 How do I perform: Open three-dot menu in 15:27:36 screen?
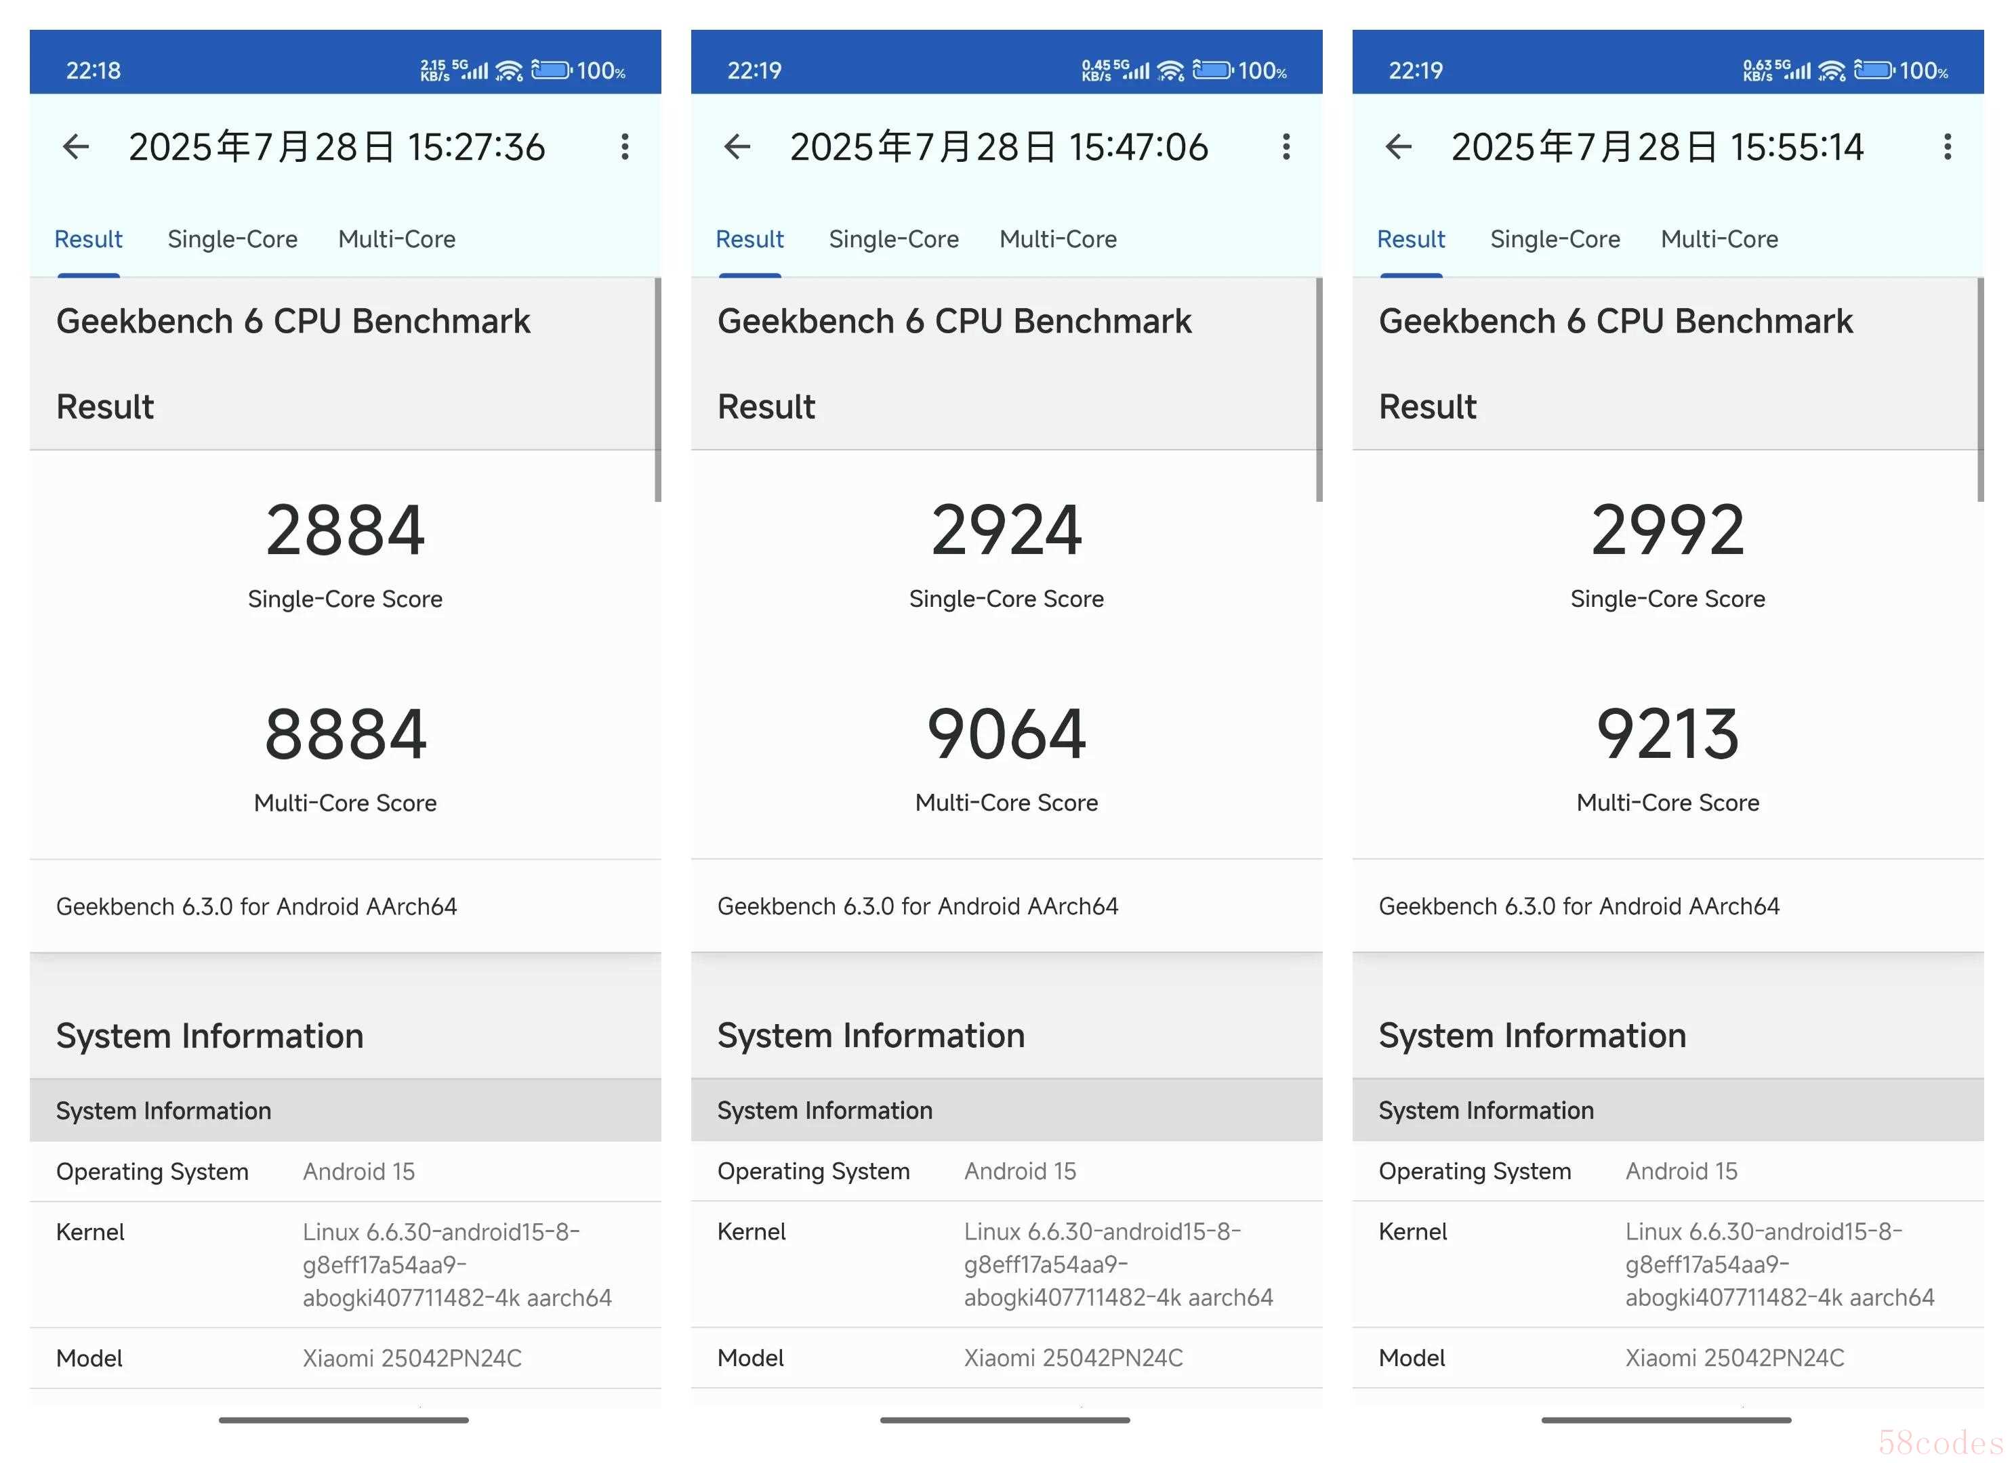pos(625,146)
